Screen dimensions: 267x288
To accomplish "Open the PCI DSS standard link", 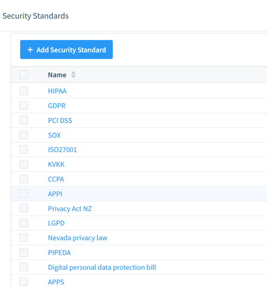I will click(60, 120).
